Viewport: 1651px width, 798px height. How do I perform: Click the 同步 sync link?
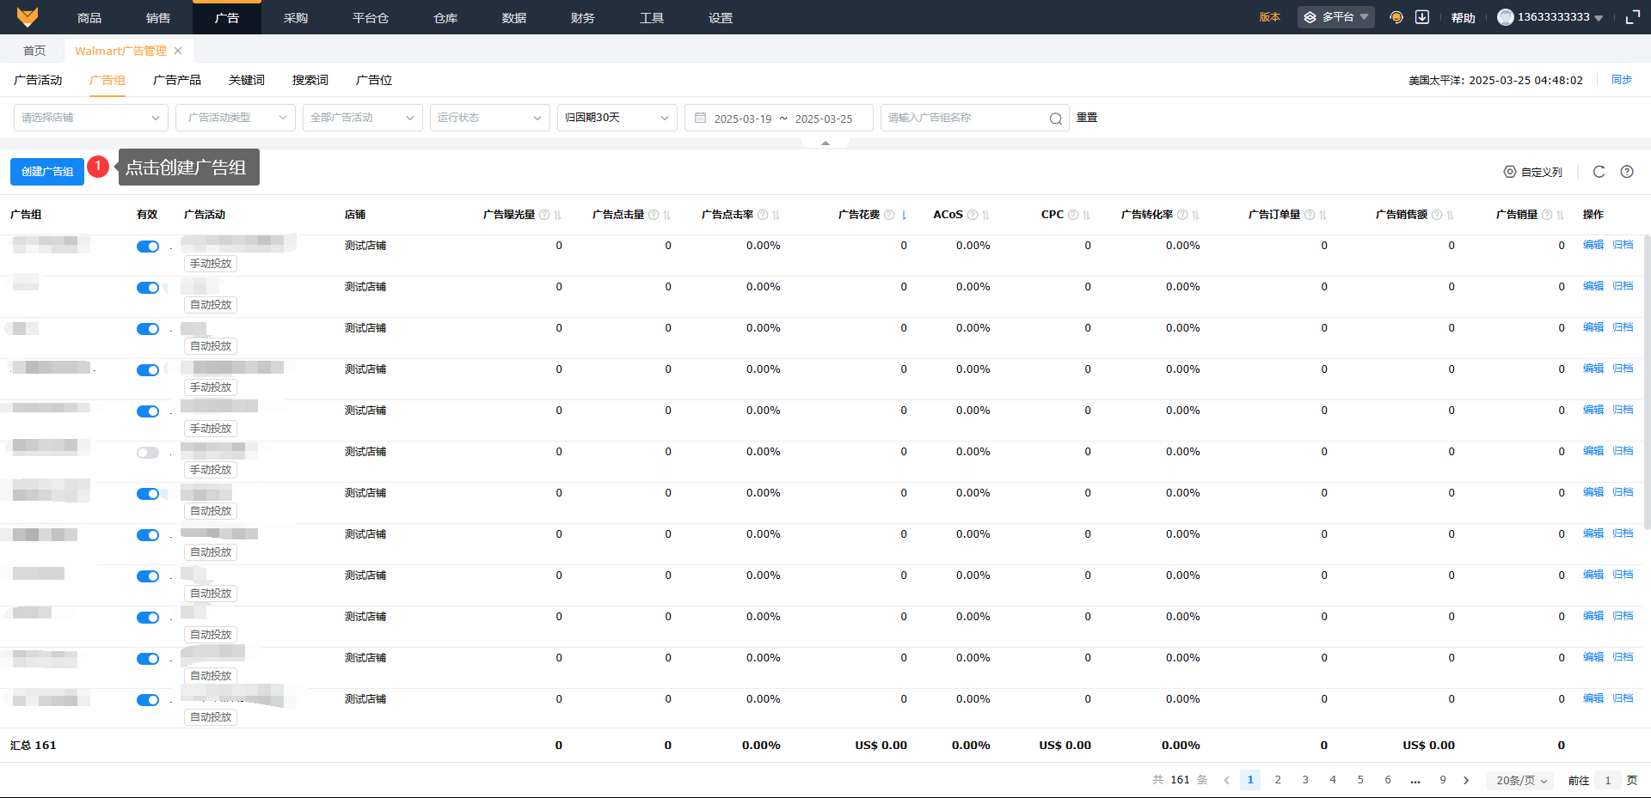1621,80
